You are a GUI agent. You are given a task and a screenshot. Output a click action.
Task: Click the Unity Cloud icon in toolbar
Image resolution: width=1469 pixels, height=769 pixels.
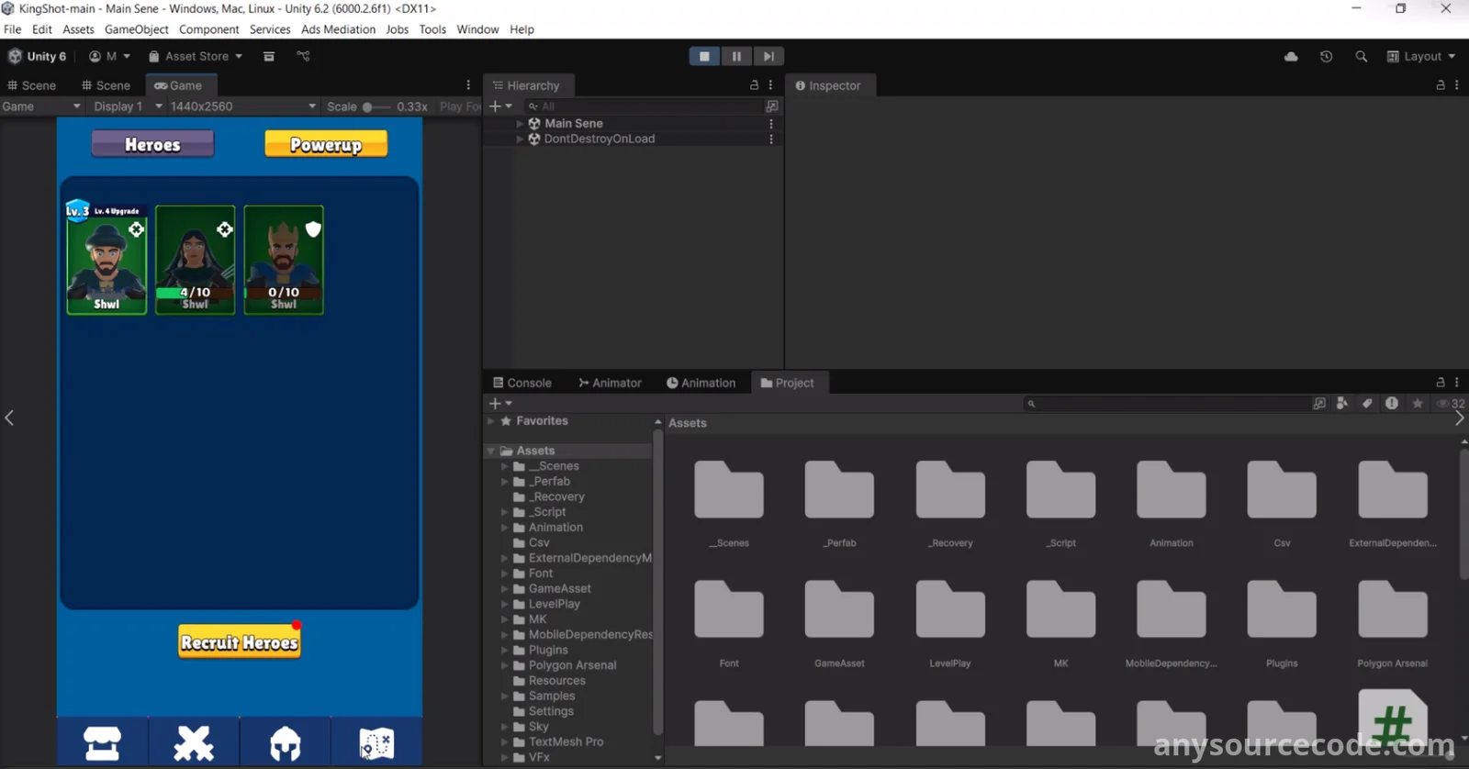[1291, 57]
